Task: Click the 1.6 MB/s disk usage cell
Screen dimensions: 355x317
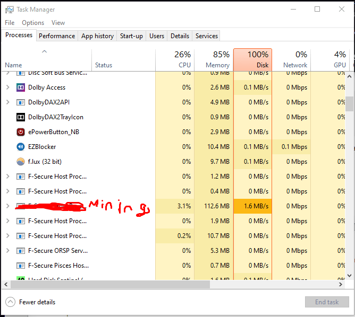Action: tap(252, 206)
